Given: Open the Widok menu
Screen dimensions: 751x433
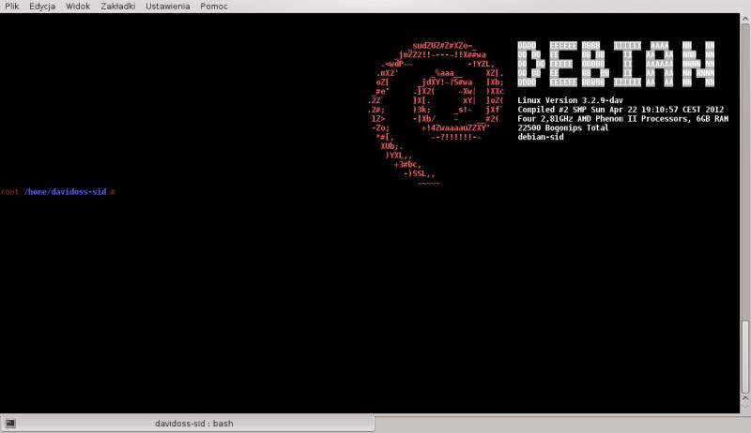Looking at the screenshot, I should click(78, 6).
